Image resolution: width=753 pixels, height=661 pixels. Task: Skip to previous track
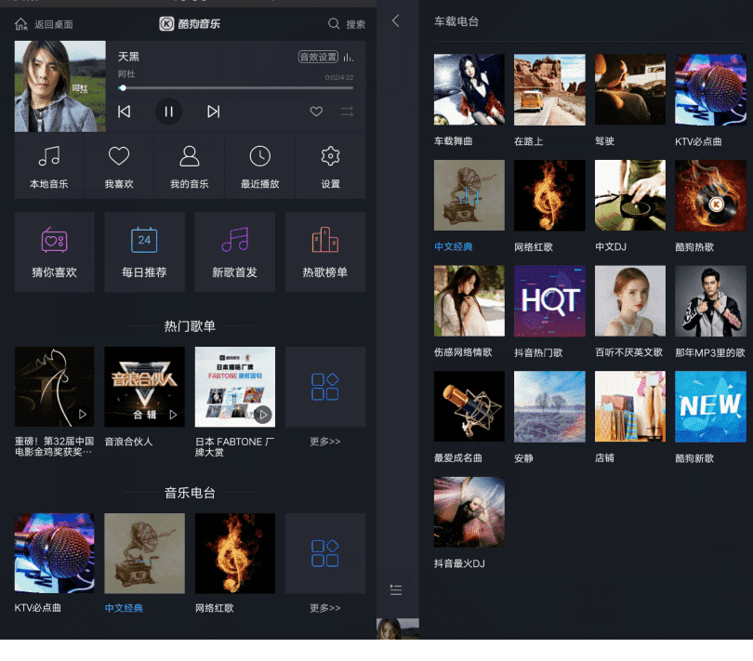(125, 112)
